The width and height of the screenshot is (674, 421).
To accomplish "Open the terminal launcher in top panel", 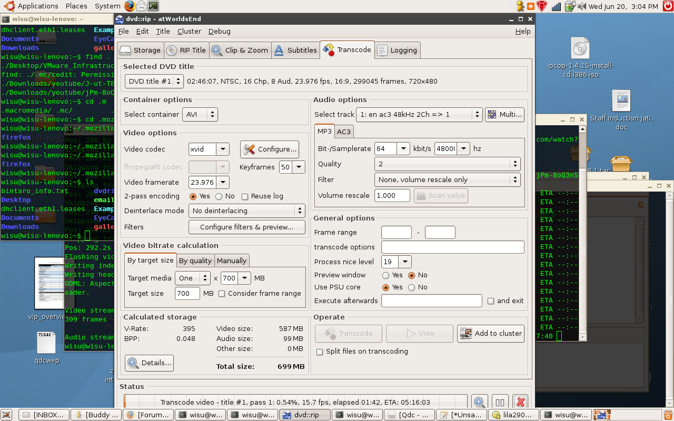I will click(x=153, y=6).
